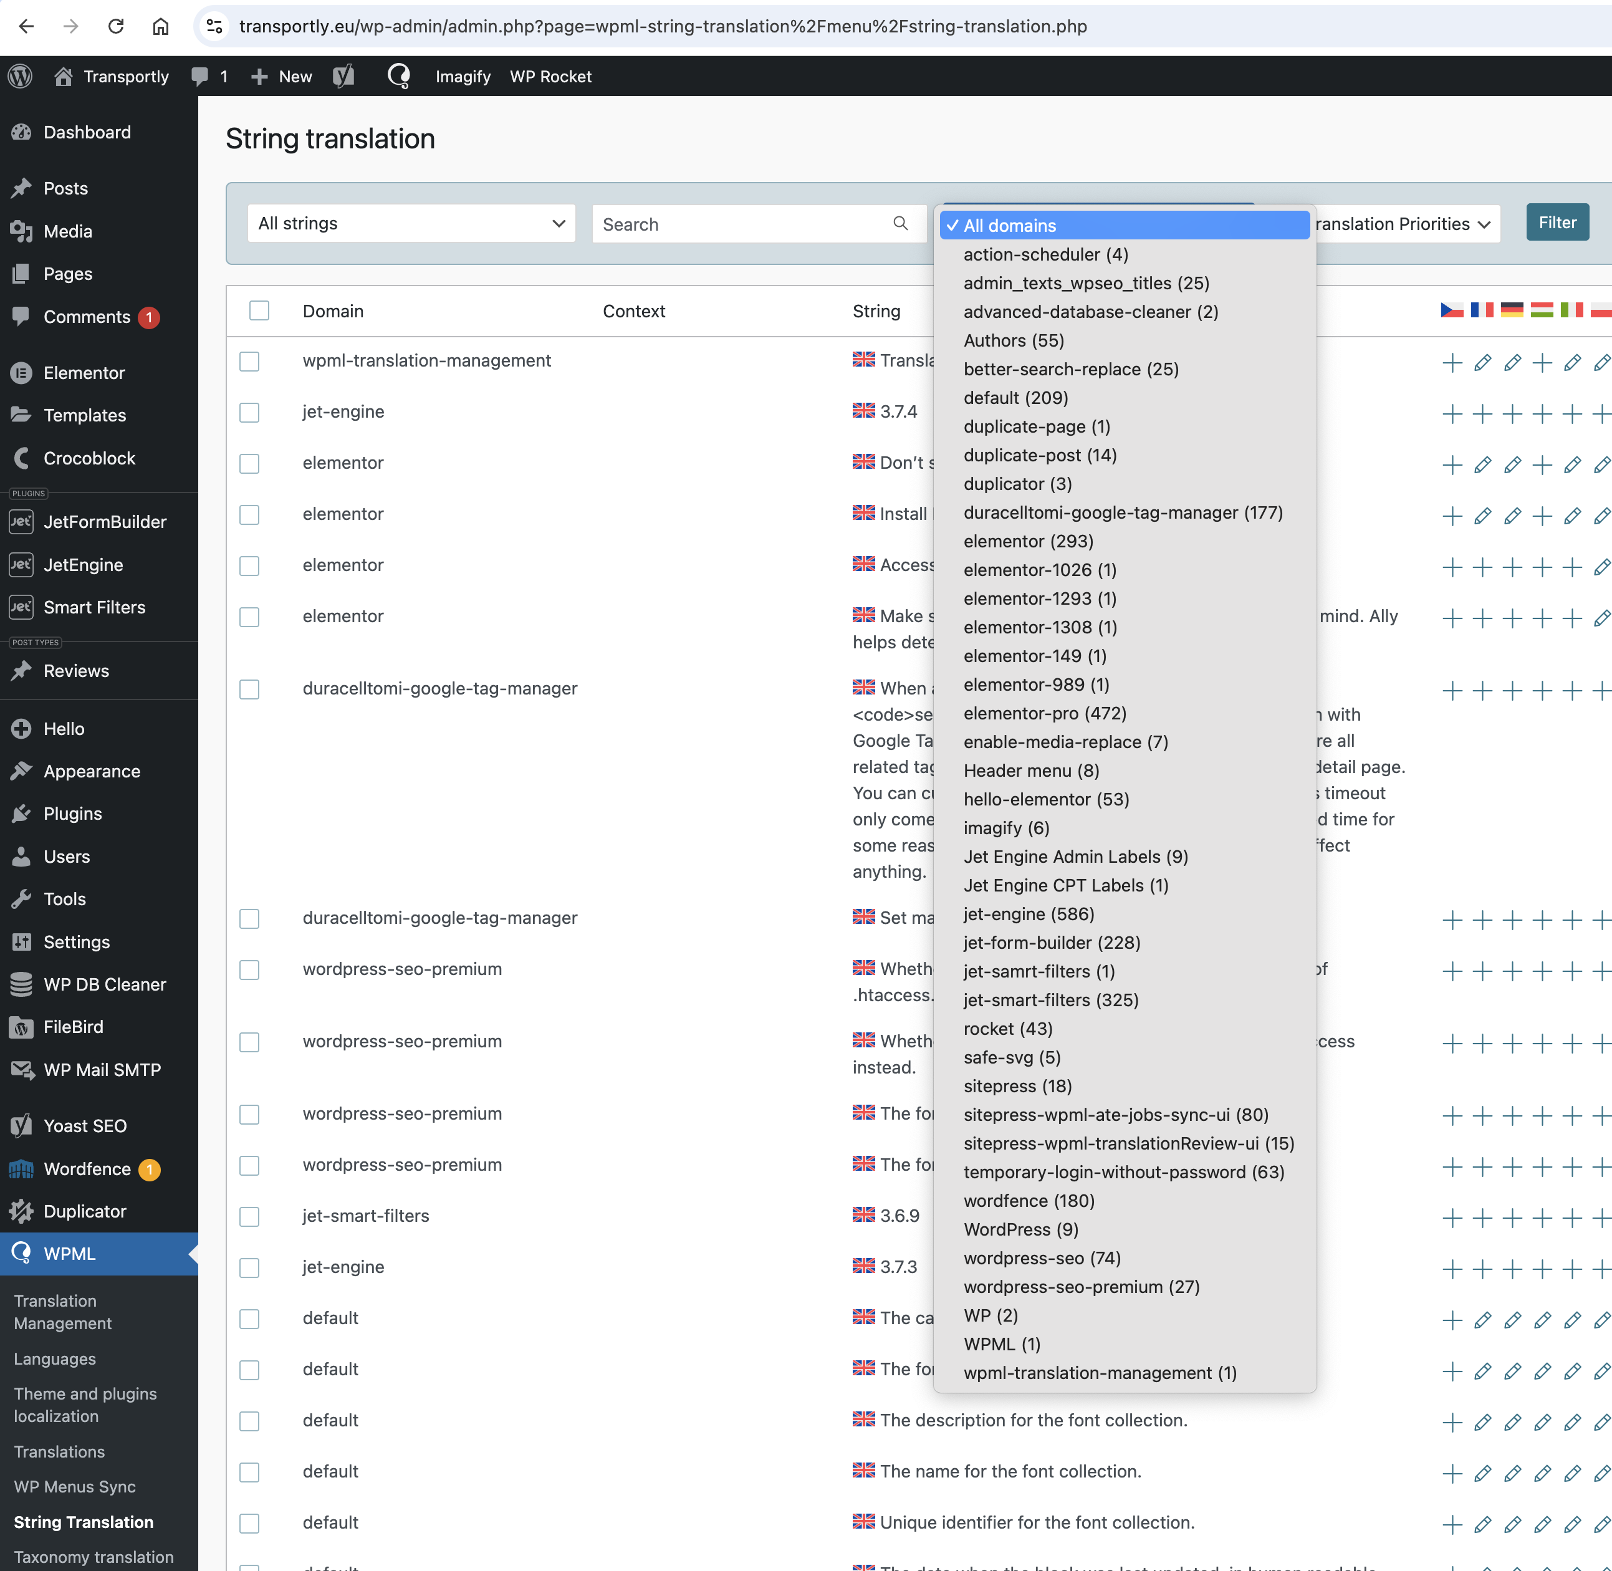Open WP Rocket link in admin bar

click(x=550, y=77)
